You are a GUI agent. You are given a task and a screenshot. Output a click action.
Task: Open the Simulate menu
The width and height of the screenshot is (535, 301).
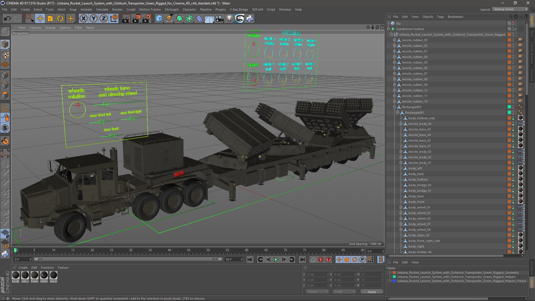click(x=102, y=9)
